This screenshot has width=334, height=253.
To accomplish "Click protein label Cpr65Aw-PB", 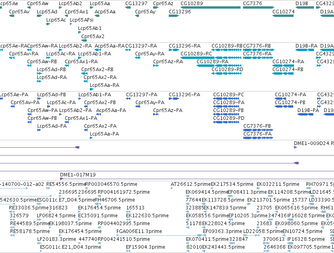I will click(42, 118).
